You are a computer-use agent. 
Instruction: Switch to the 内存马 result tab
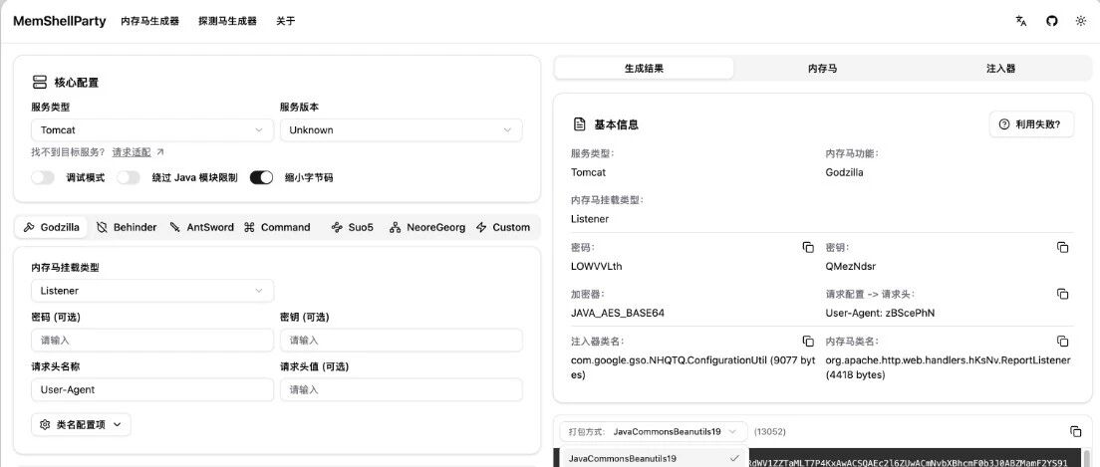822,69
